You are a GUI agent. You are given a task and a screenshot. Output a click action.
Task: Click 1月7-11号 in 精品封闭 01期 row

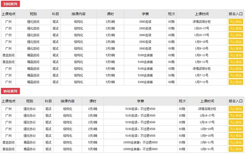coord(202,75)
